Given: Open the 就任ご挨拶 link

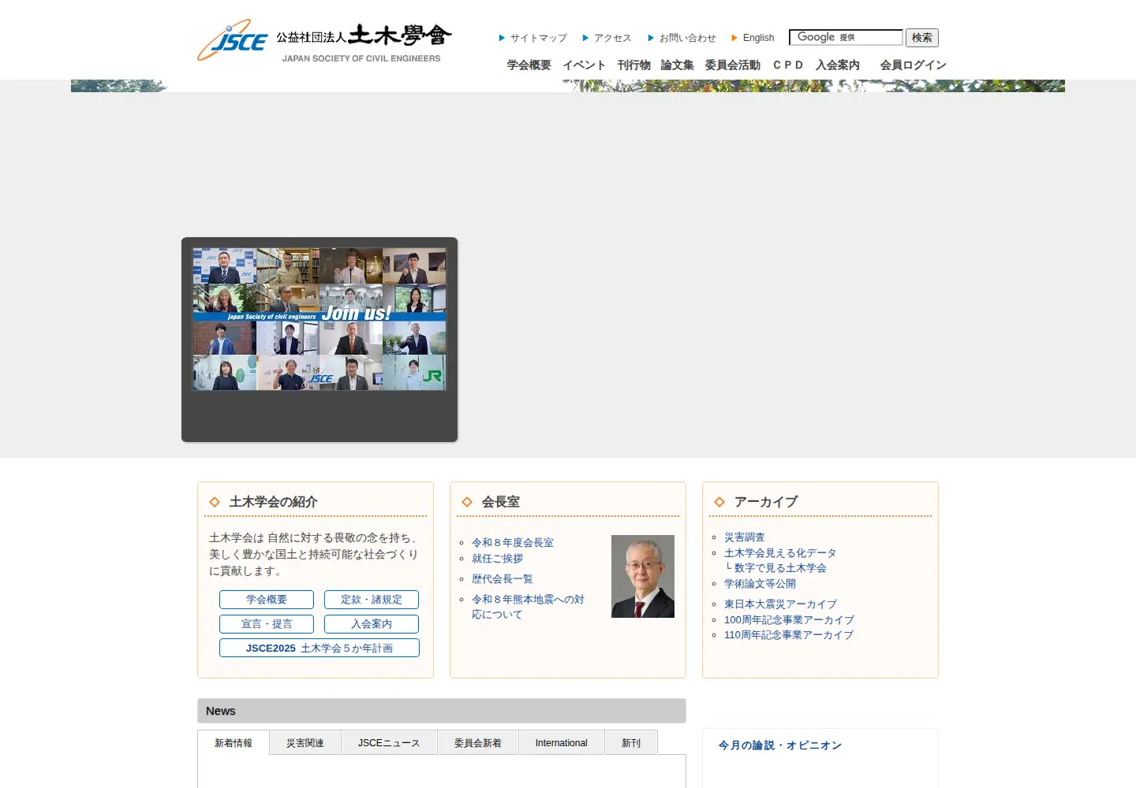Looking at the screenshot, I should pyautogui.click(x=497, y=559).
